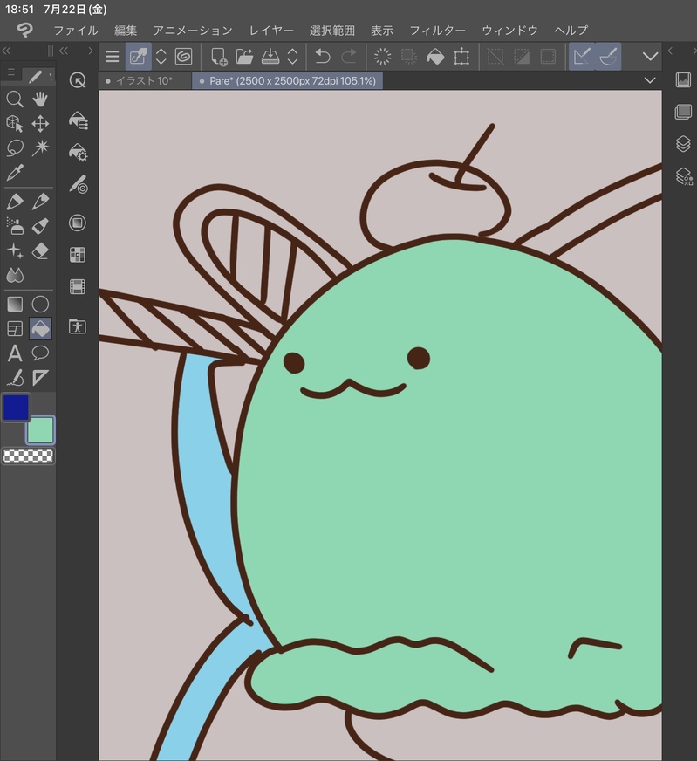This screenshot has height=761, width=697.
Task: Toggle the Snap to Ruler button
Action: click(x=583, y=57)
